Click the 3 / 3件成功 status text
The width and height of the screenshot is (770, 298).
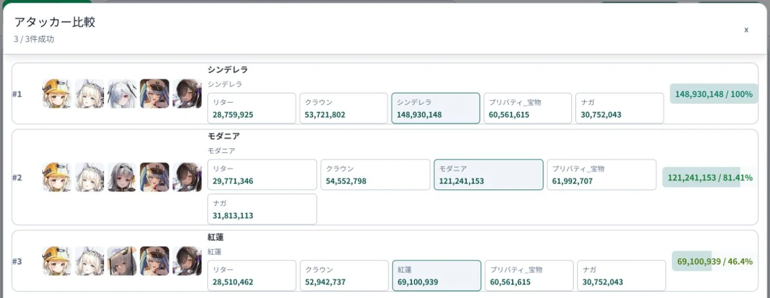(34, 39)
